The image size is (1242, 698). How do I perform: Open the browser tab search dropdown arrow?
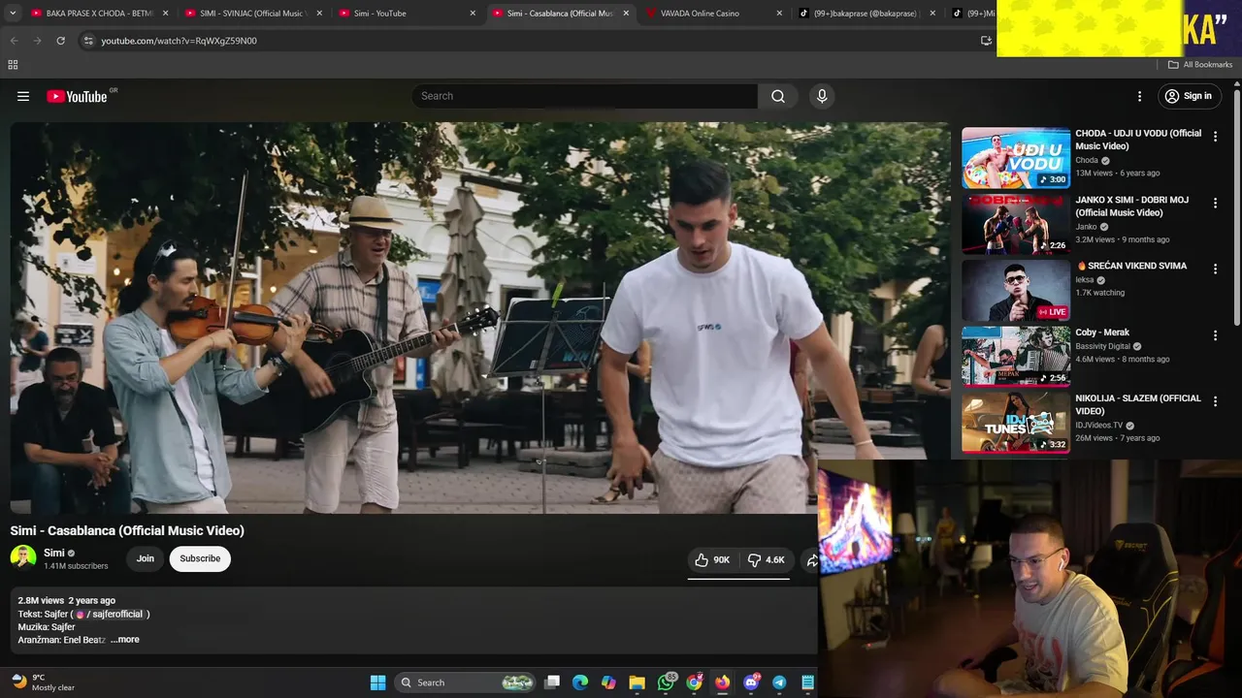click(x=13, y=14)
